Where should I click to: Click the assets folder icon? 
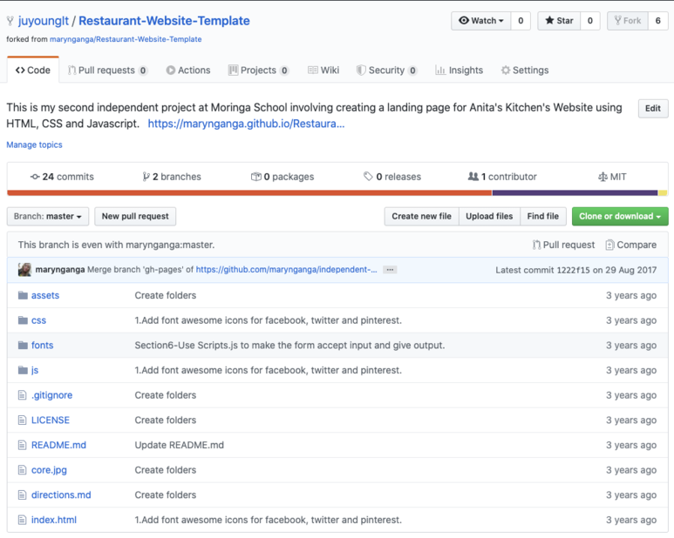click(x=23, y=295)
